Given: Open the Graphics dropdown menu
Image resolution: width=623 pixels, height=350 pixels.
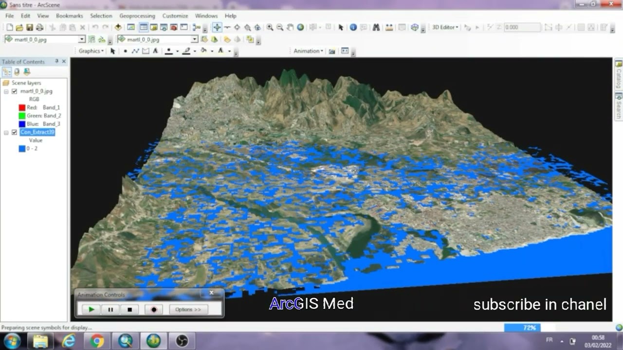Looking at the screenshot, I should coord(91,51).
